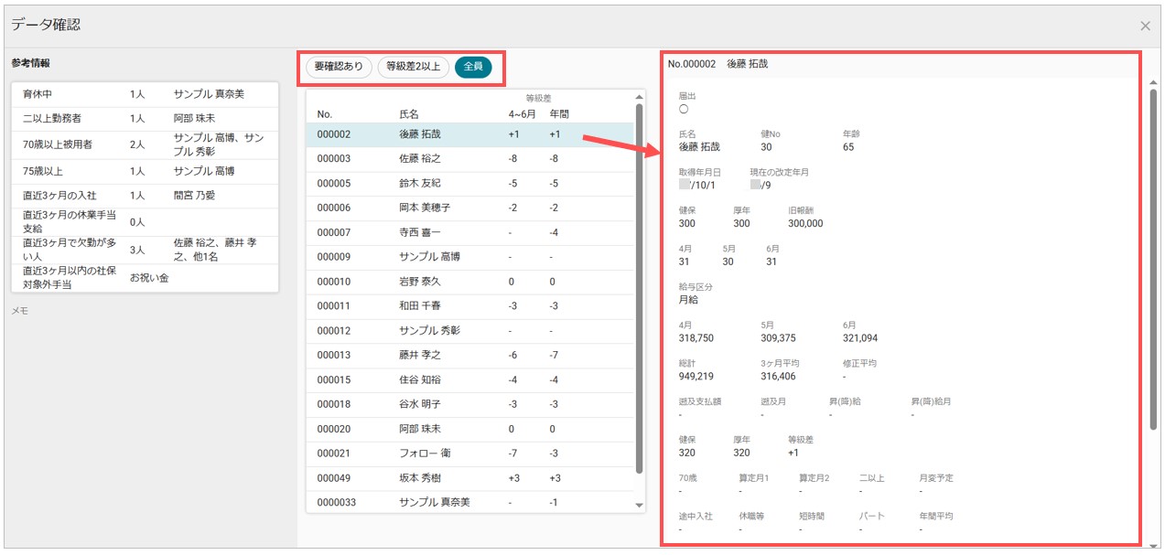Select the 藤井 孝之 row
This screenshot has height=555, width=1165.
pos(469,356)
